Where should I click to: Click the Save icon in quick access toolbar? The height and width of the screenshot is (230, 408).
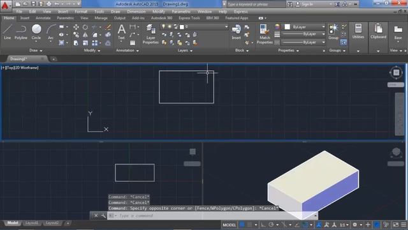click(33, 4)
